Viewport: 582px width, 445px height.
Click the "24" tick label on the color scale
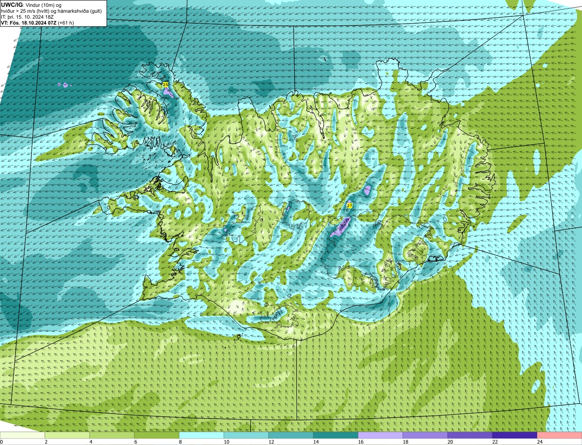click(539, 442)
